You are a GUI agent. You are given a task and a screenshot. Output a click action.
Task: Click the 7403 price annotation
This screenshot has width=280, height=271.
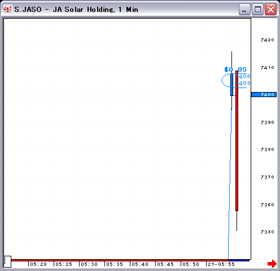243,83
